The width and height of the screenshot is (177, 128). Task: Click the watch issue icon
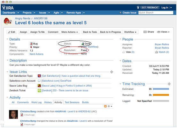[x=156, y=52]
